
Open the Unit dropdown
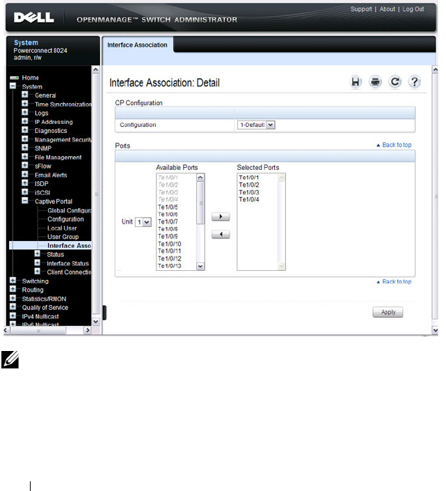point(143,222)
